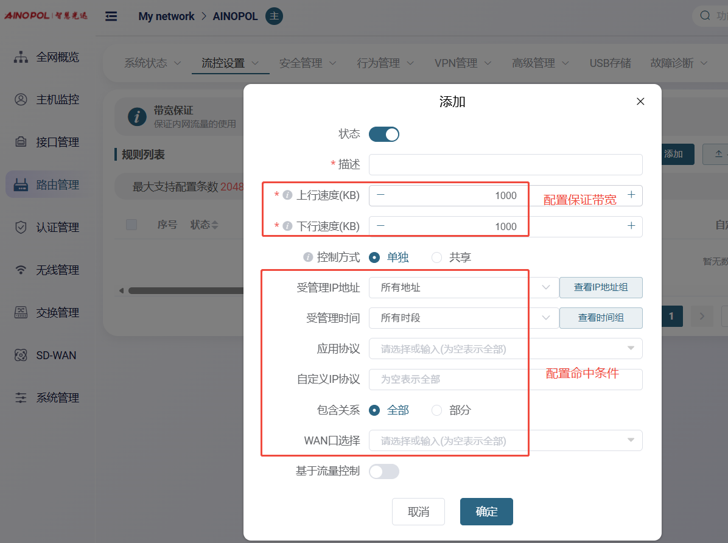Enable the 基于流量控制 switch

384,471
